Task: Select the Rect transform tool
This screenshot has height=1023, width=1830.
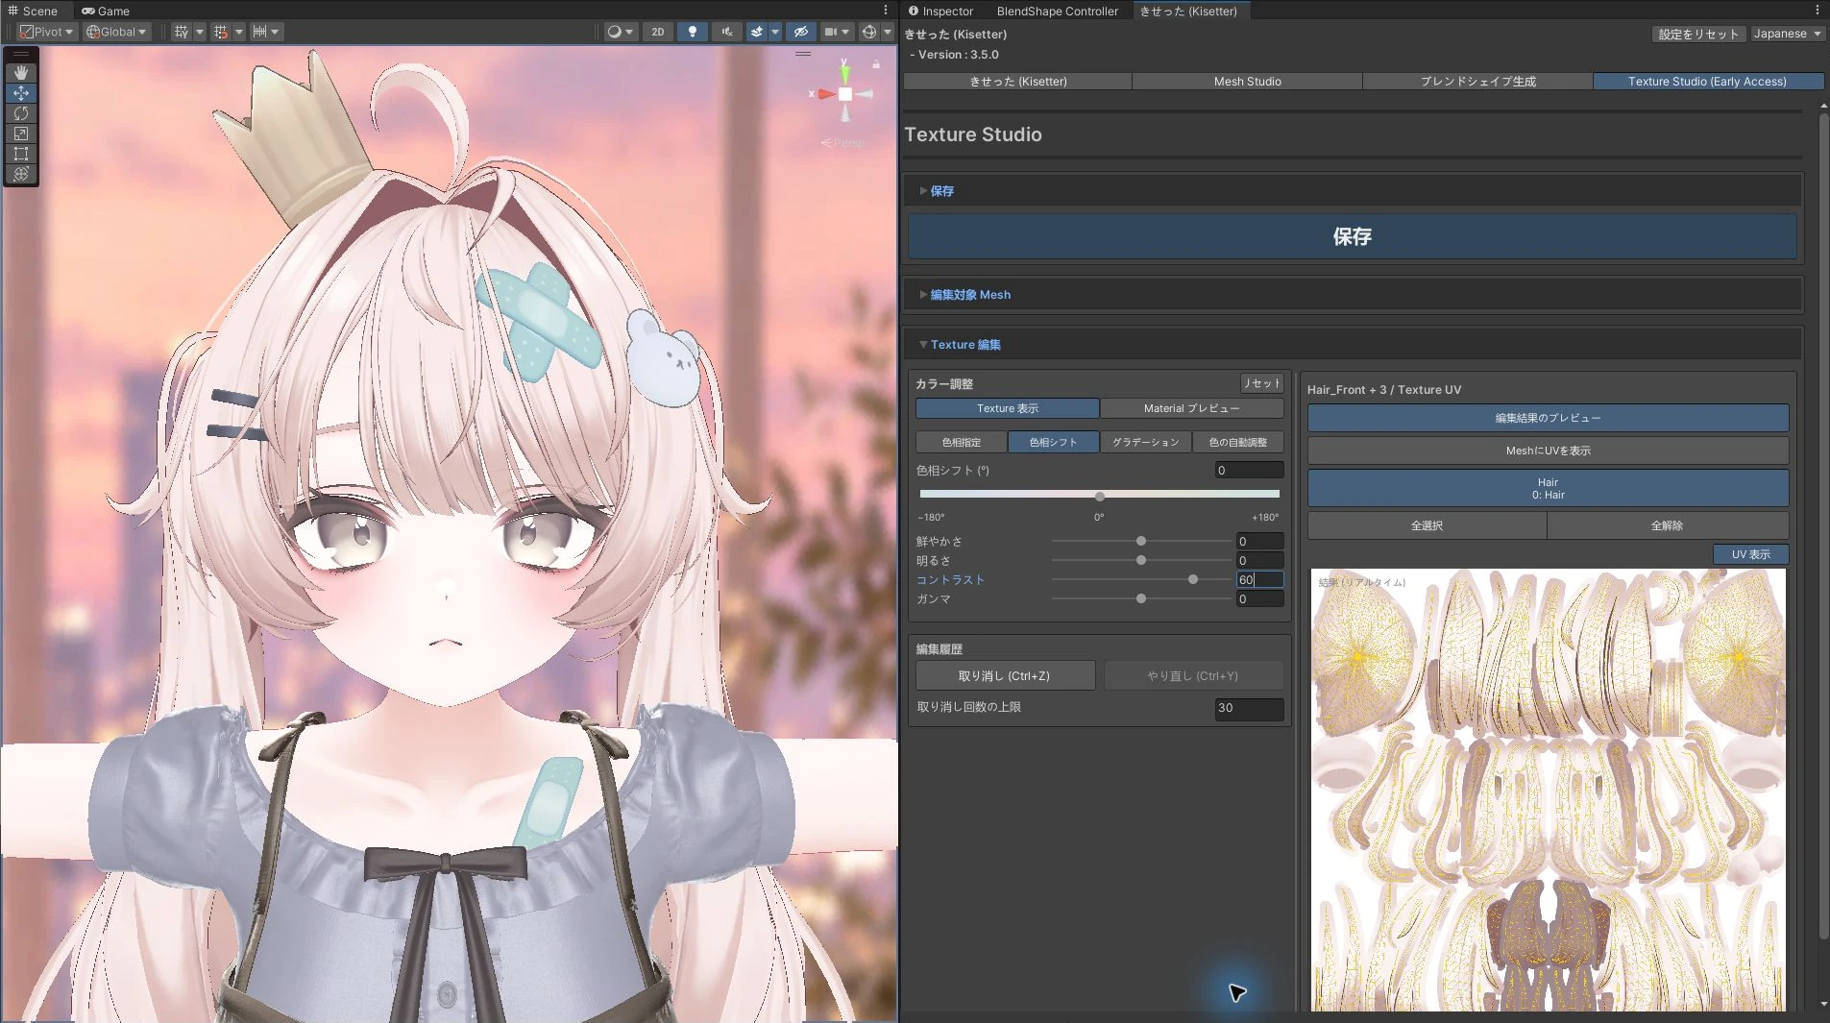Action: coord(21,154)
